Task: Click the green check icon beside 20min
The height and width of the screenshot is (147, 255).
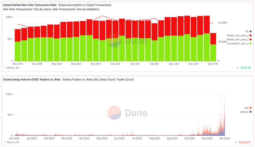Action: 250,68
